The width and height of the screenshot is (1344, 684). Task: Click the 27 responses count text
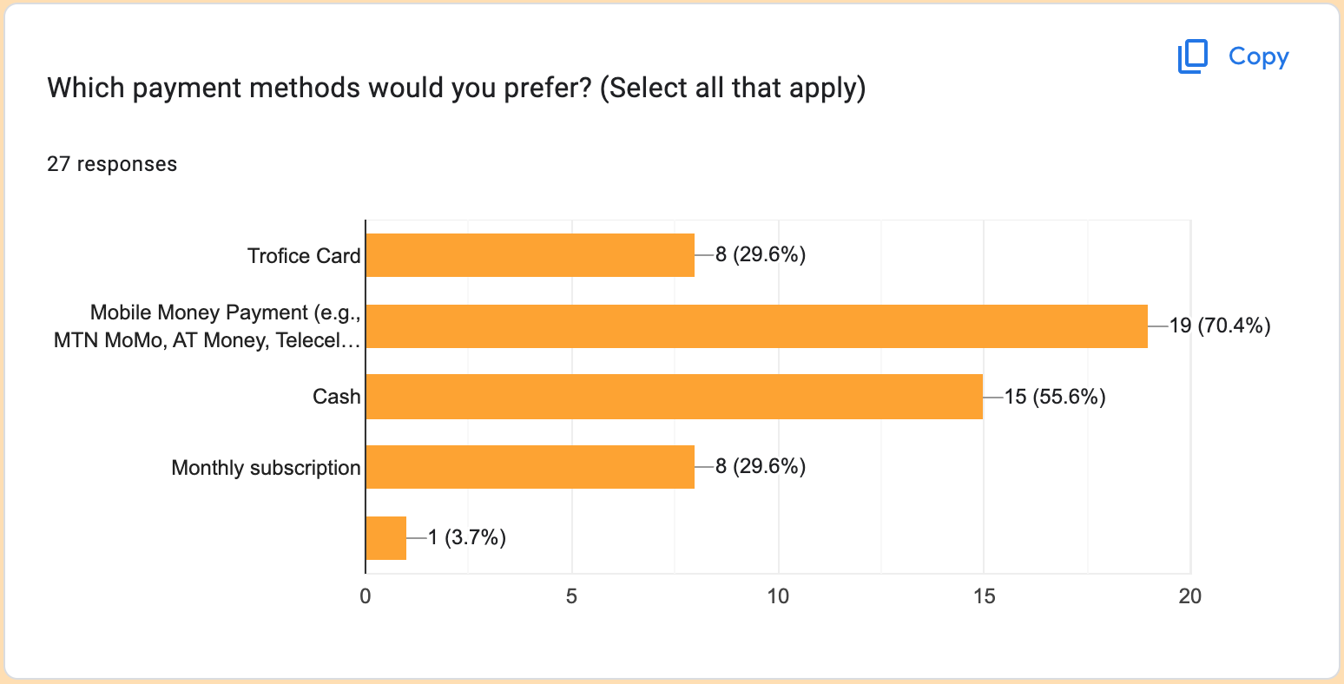[112, 164]
